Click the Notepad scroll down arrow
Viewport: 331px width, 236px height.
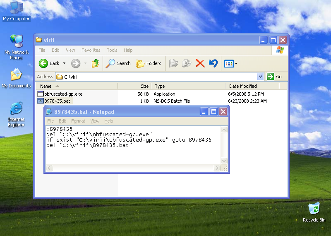tap(224, 161)
